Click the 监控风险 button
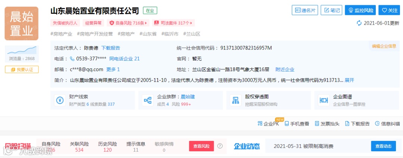This screenshot has height=158, width=403. 360,10
